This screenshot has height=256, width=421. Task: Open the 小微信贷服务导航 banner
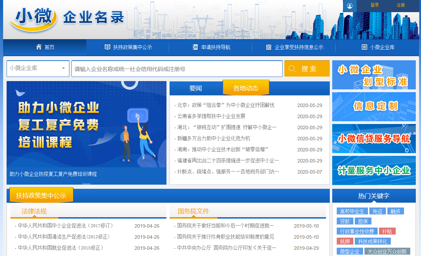click(x=374, y=139)
